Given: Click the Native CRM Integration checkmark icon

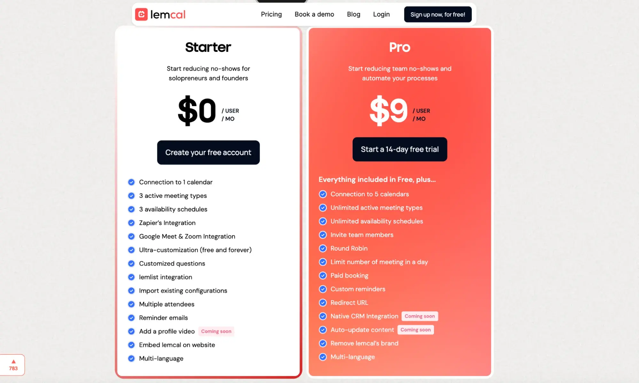Looking at the screenshot, I should point(322,316).
